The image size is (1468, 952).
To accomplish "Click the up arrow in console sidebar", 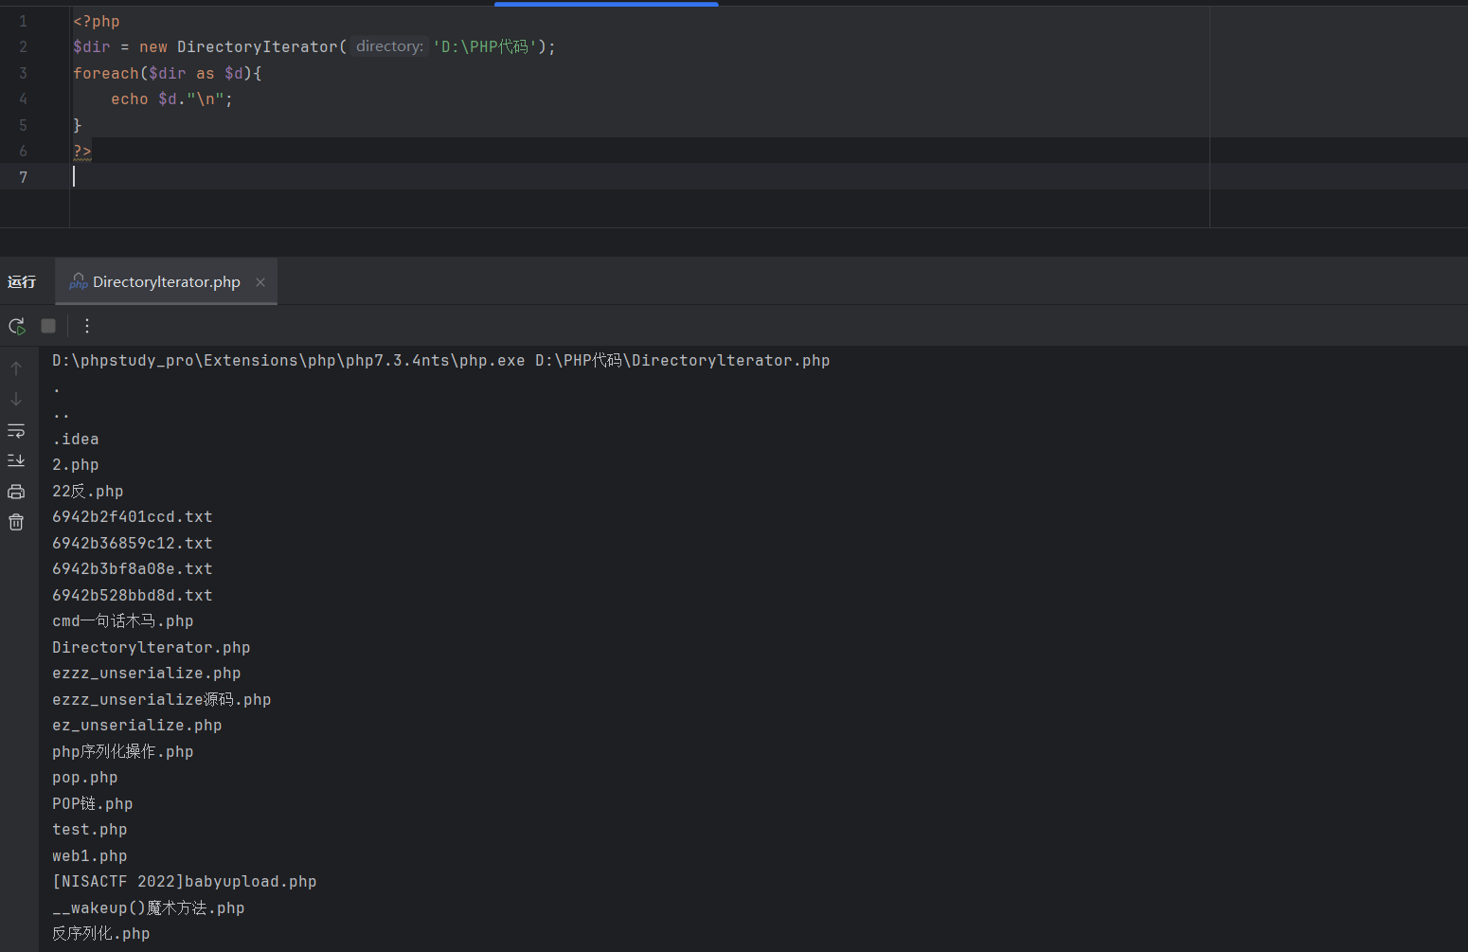I will (x=16, y=368).
